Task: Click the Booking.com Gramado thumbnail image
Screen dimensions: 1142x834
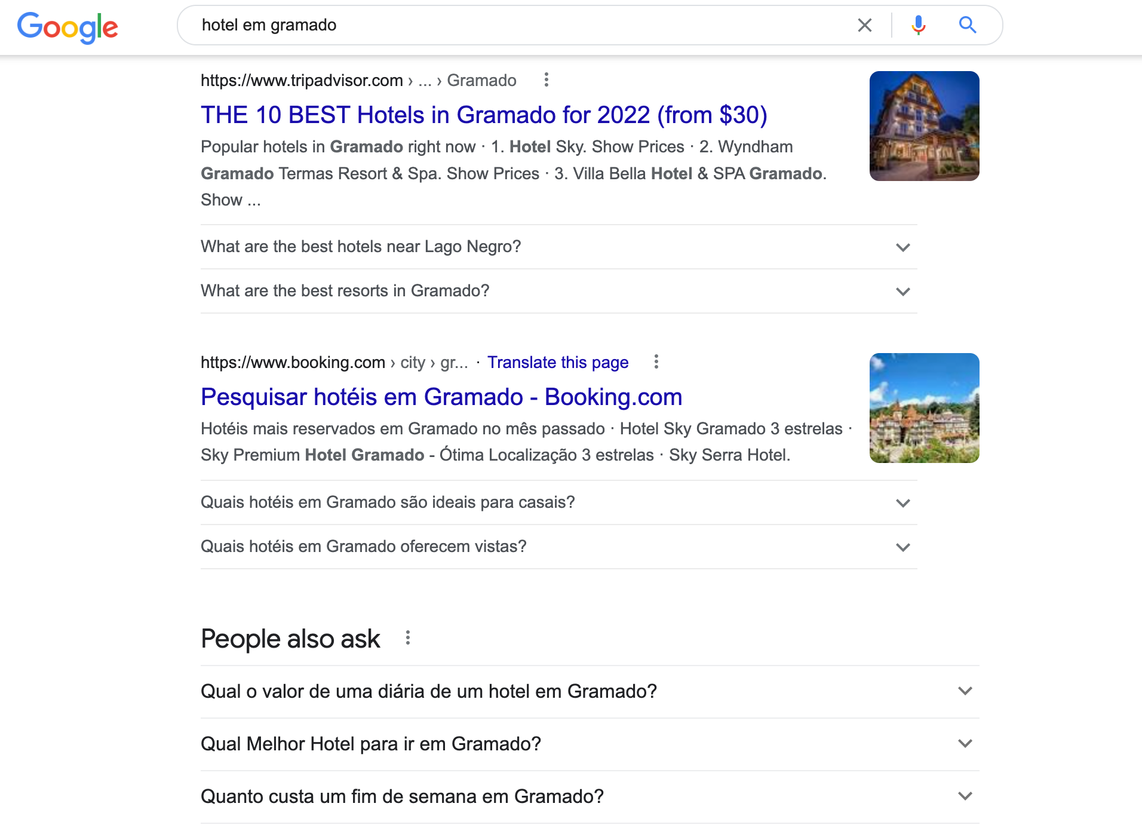Action: tap(924, 408)
